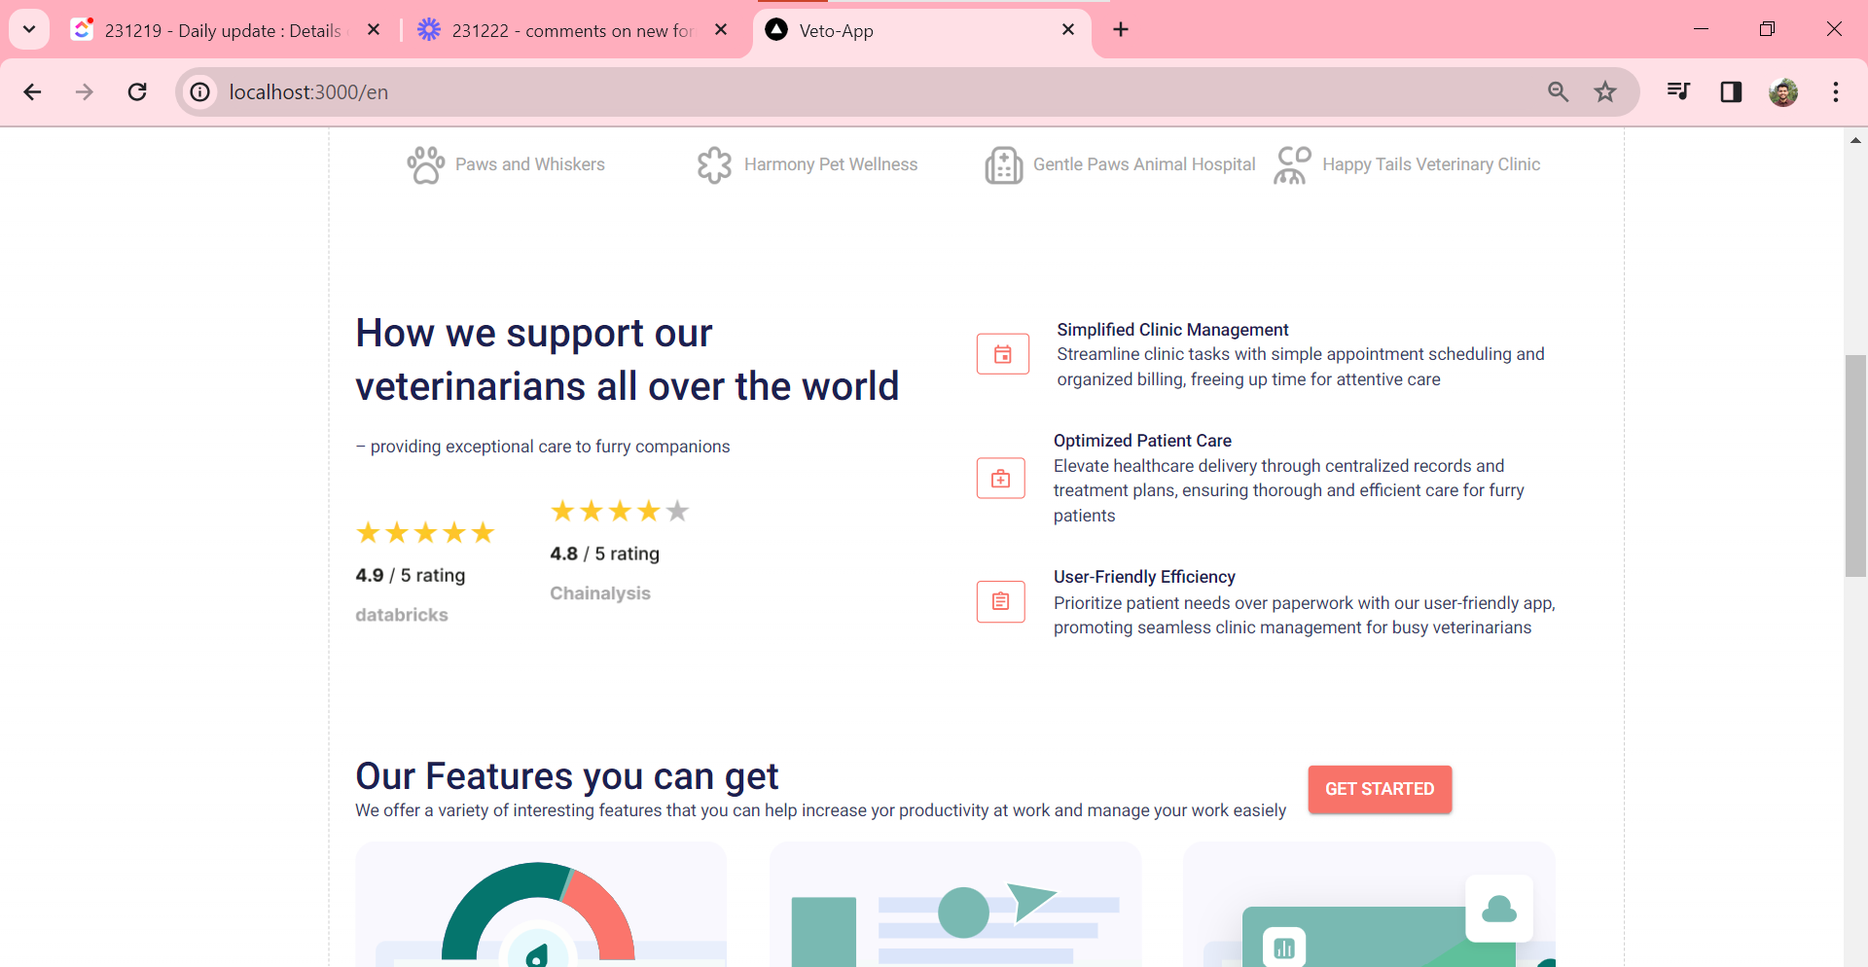Reload the current page
This screenshot has height=967, width=1868.
pyautogui.click(x=137, y=92)
